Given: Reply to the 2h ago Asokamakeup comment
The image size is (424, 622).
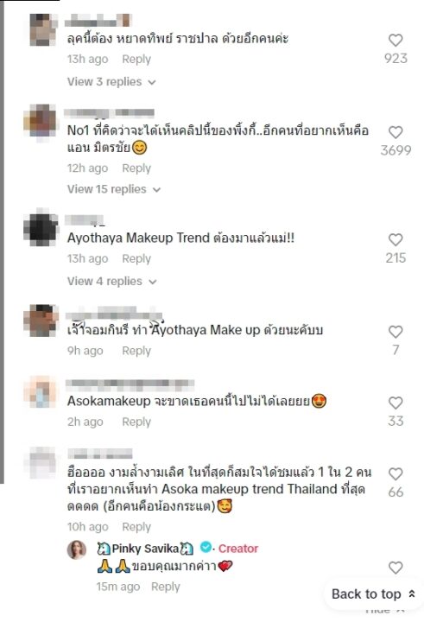Looking at the screenshot, I should [136, 422].
